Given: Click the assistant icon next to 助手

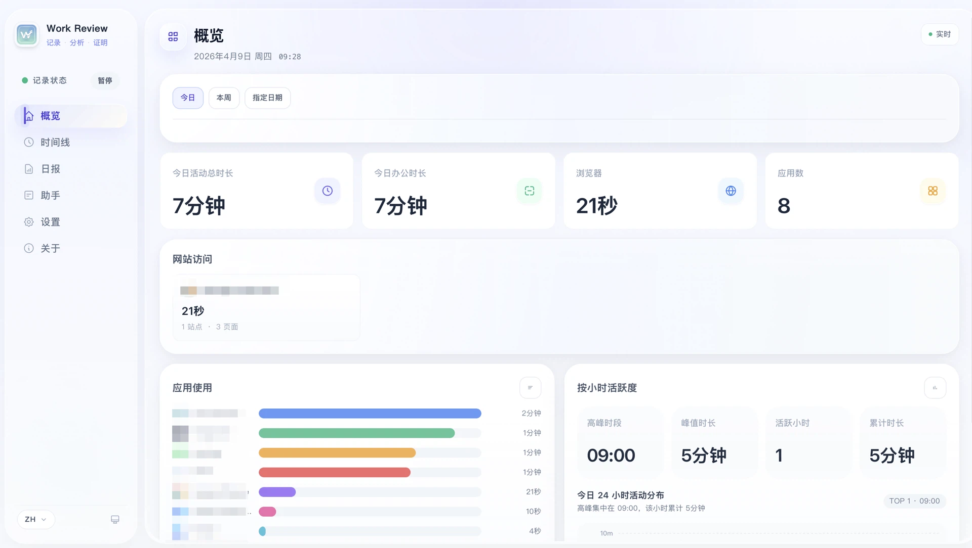Looking at the screenshot, I should (x=29, y=195).
